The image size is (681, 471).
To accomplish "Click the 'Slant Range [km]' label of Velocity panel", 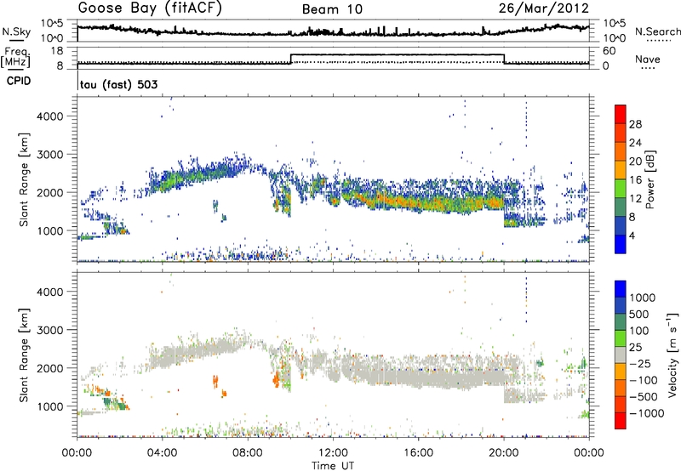I will tap(24, 355).
